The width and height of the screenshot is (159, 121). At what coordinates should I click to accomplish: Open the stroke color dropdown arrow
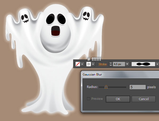[x=93, y=64]
